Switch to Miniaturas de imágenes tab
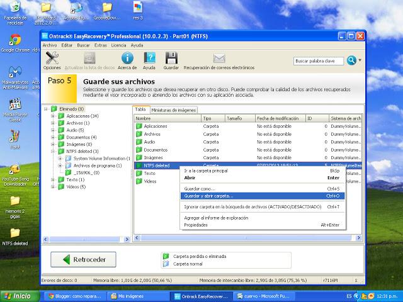This screenshot has width=403, height=302. pos(174,109)
